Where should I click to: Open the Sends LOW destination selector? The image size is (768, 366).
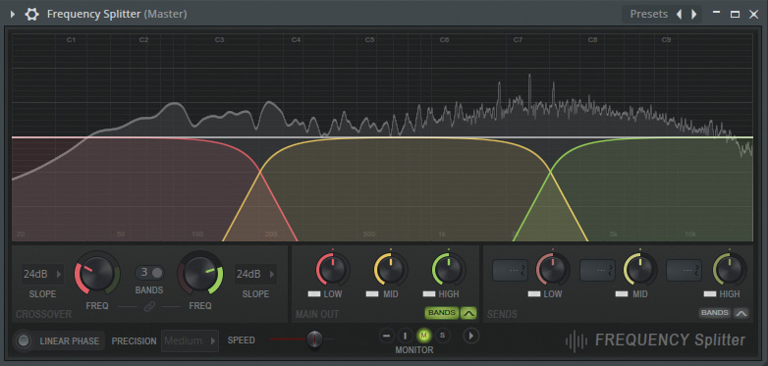pos(511,270)
